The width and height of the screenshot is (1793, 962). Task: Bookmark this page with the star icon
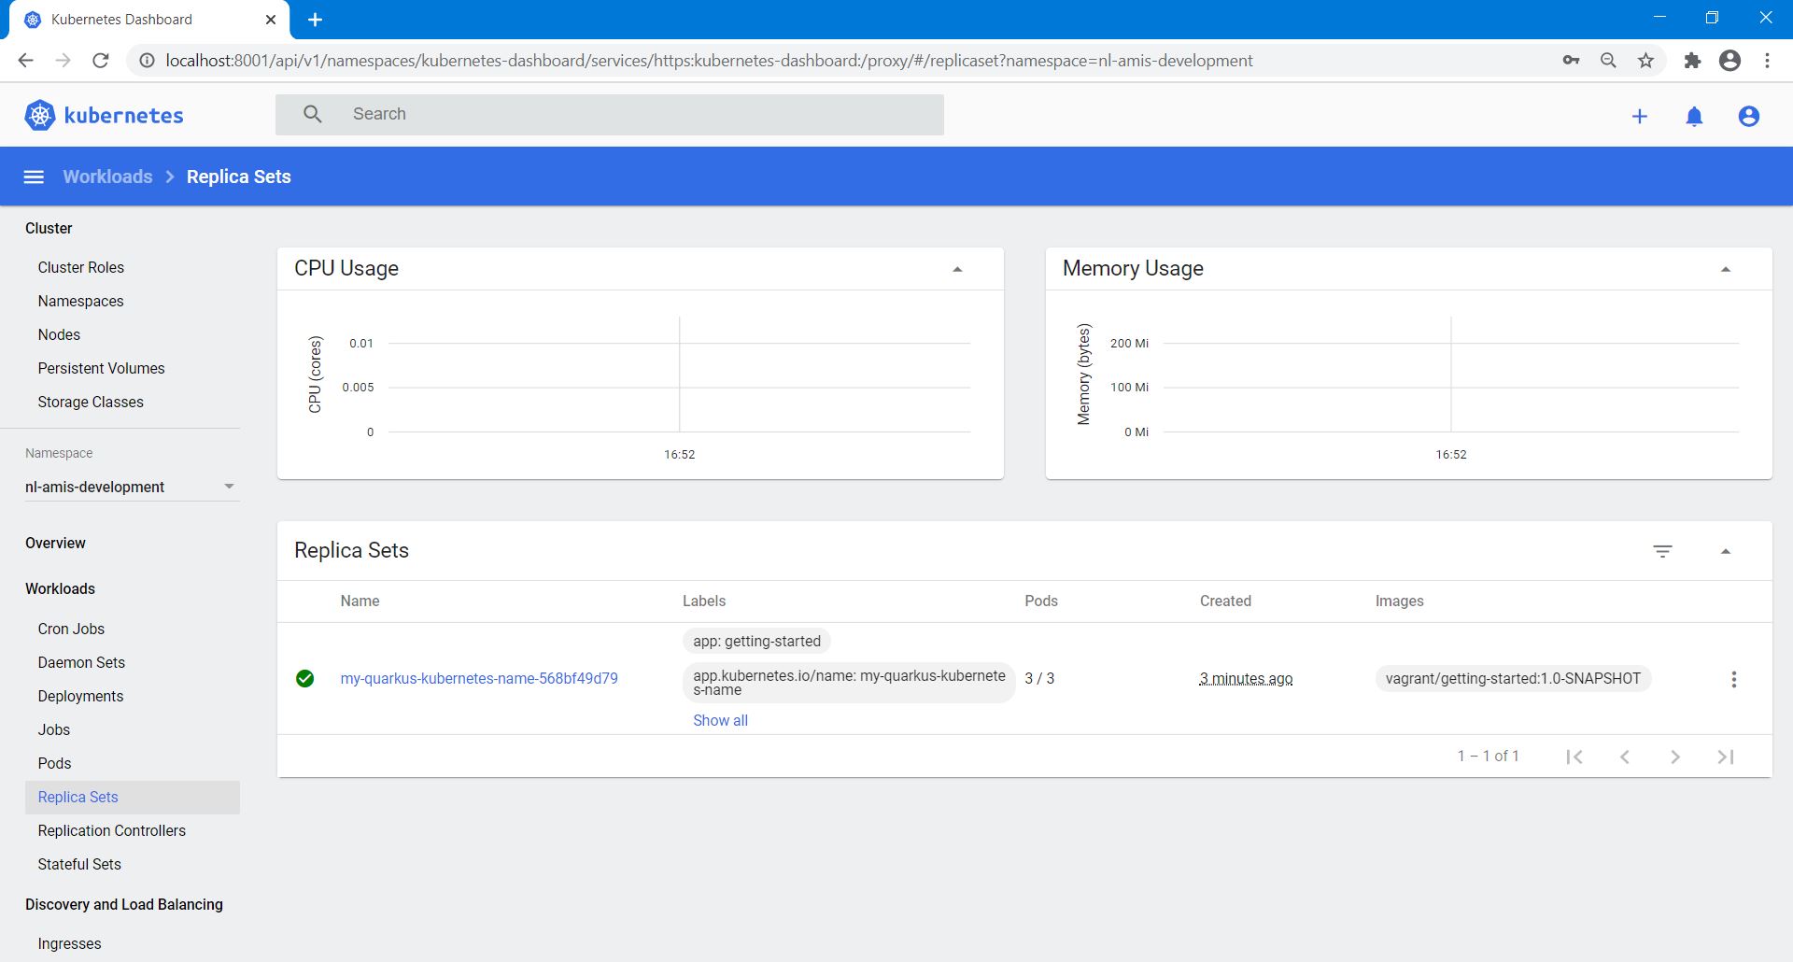click(1645, 61)
